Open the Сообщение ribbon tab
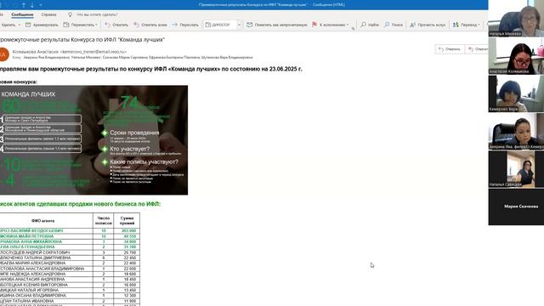This screenshot has height=306, width=544. (x=22, y=14)
